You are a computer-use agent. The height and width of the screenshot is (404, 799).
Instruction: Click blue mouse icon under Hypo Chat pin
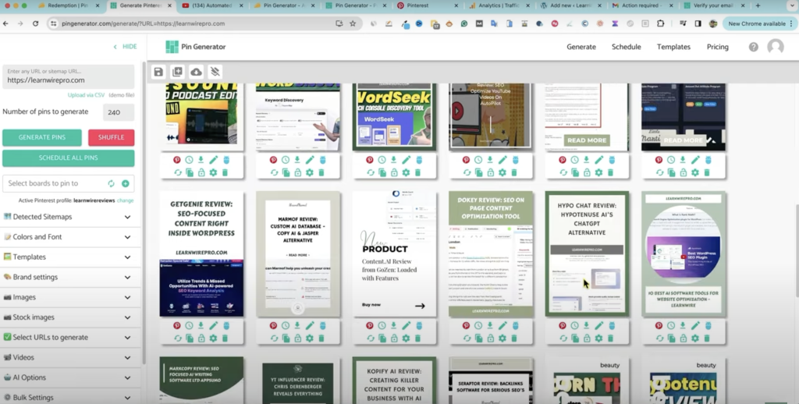[x=612, y=325]
